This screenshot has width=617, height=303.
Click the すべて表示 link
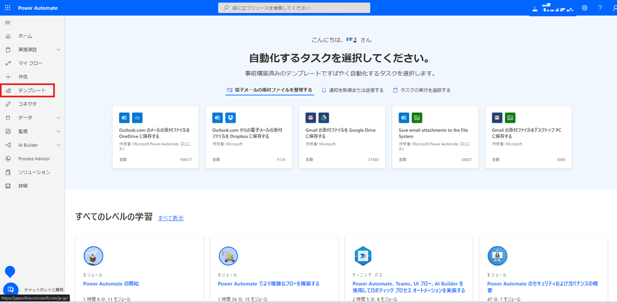[171, 218]
